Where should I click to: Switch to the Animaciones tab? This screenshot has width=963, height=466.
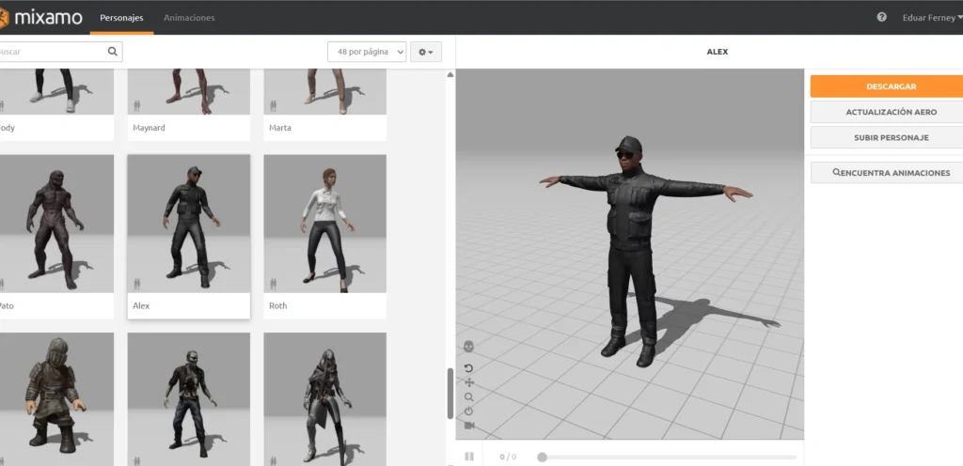(189, 18)
